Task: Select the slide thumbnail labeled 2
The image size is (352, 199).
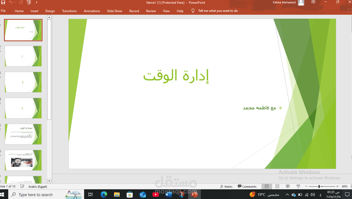Action: (23, 82)
